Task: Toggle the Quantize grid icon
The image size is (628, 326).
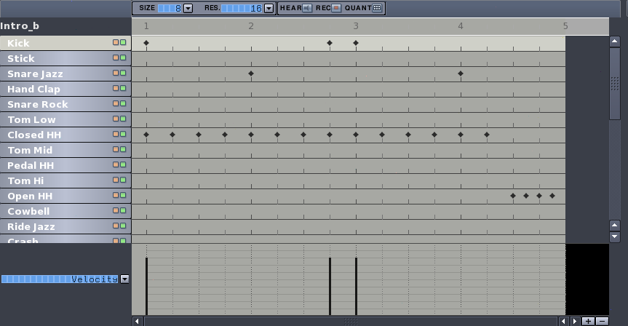Action: [376, 8]
